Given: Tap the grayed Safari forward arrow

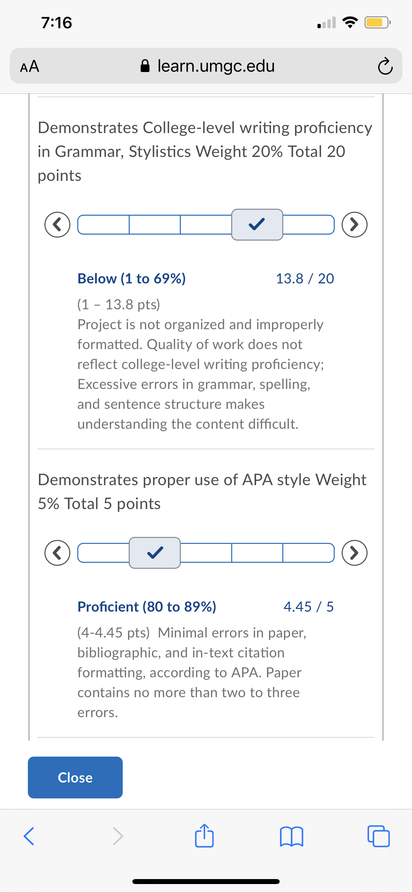Looking at the screenshot, I should coord(118,836).
